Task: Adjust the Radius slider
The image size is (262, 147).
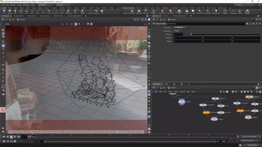Action: coord(222,34)
